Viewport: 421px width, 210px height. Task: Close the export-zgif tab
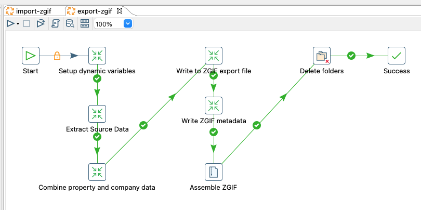pyautogui.click(x=120, y=10)
